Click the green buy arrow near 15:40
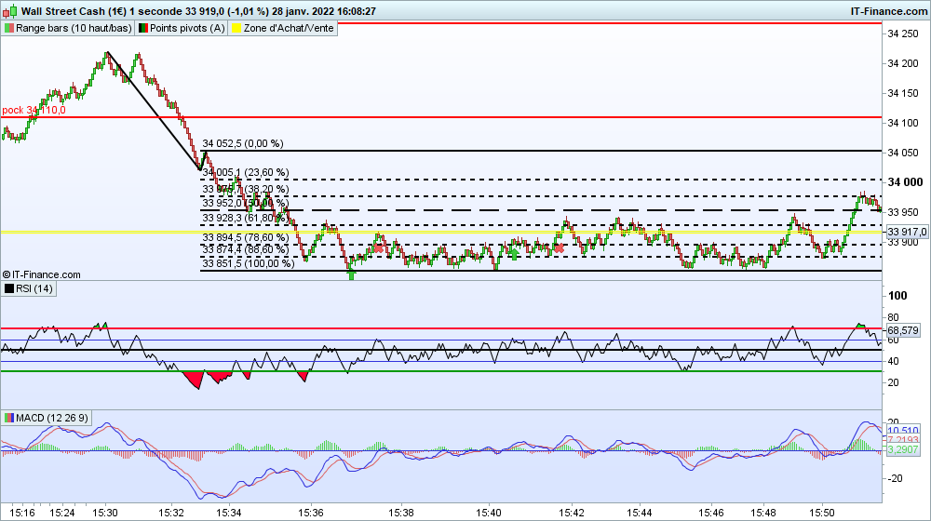The width and height of the screenshot is (931, 521). click(x=514, y=254)
